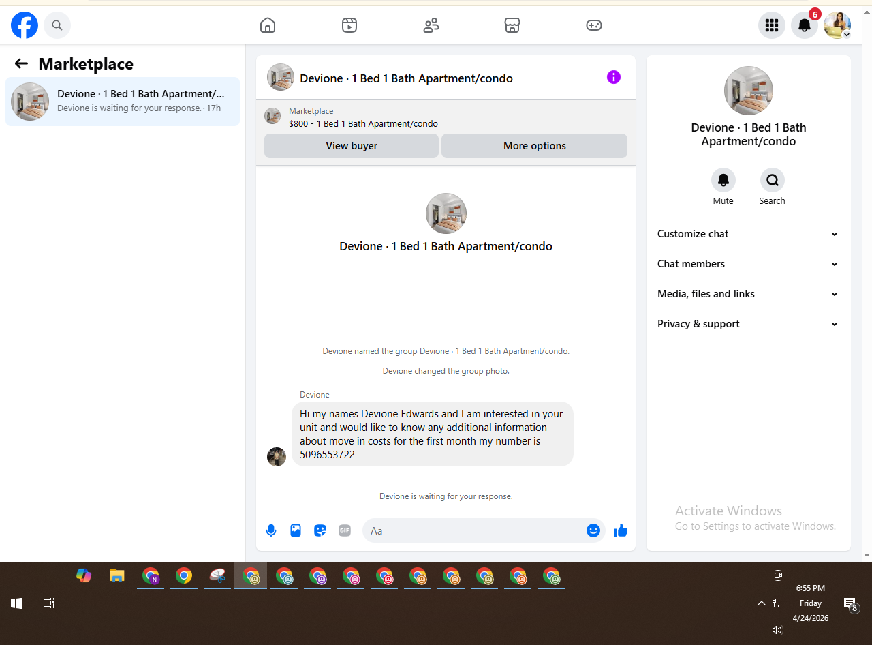Viewport: 872px width, 645px height.
Task: Click the View buyer button
Action: tap(352, 146)
